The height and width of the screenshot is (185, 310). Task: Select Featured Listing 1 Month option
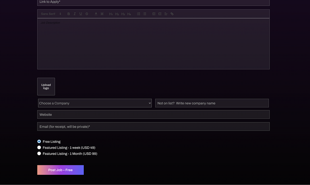39,154
